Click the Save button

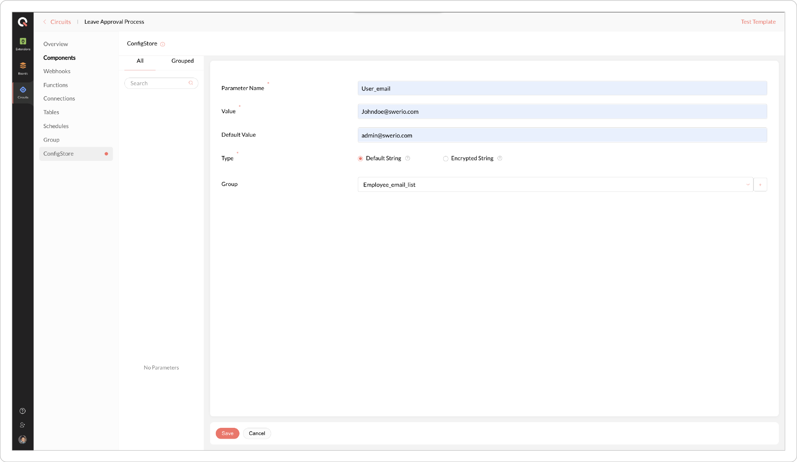[227, 433]
